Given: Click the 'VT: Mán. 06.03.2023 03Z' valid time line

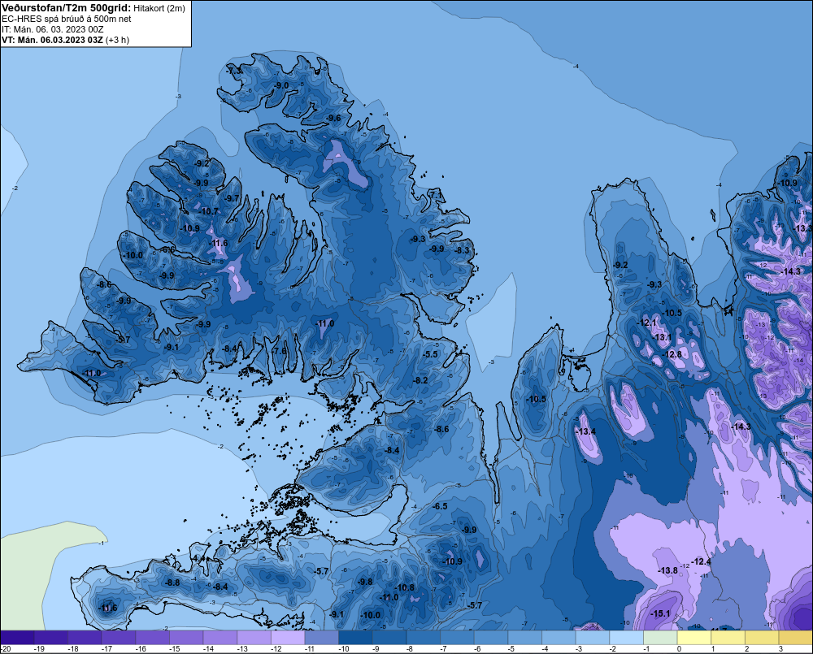Looking at the screenshot, I should [x=52, y=40].
